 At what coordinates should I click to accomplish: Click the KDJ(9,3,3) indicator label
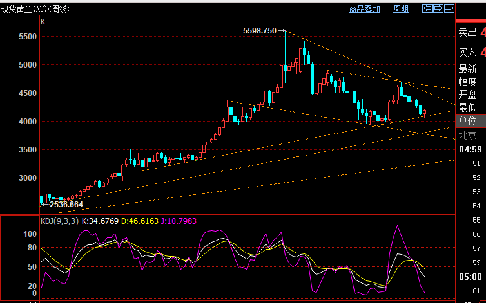tap(59, 221)
